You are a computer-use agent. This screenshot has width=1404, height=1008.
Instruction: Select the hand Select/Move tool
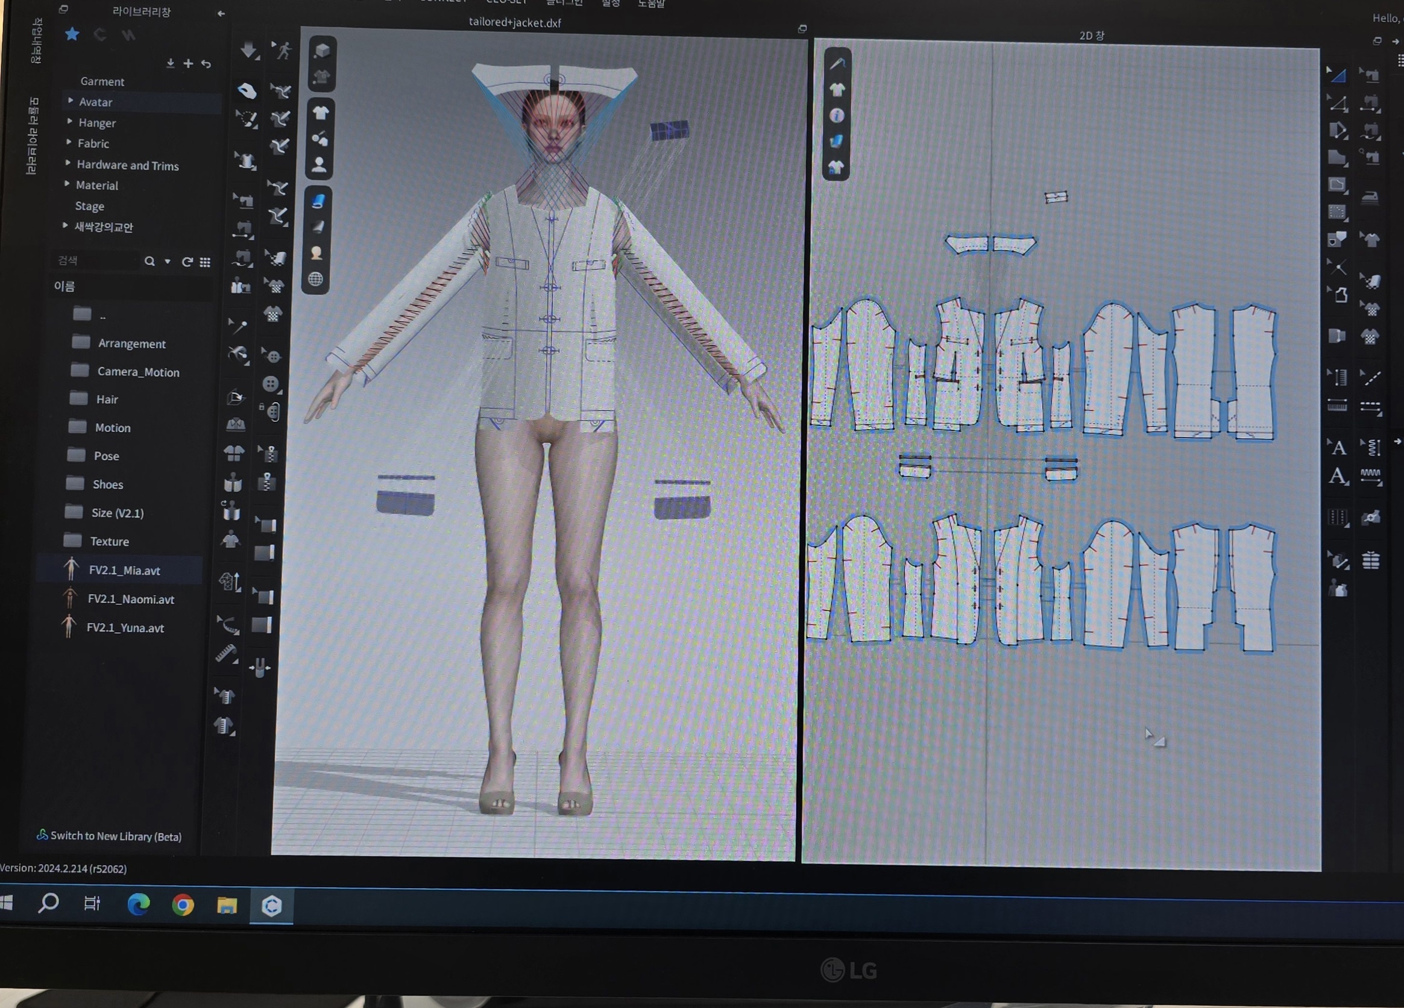coord(247,91)
